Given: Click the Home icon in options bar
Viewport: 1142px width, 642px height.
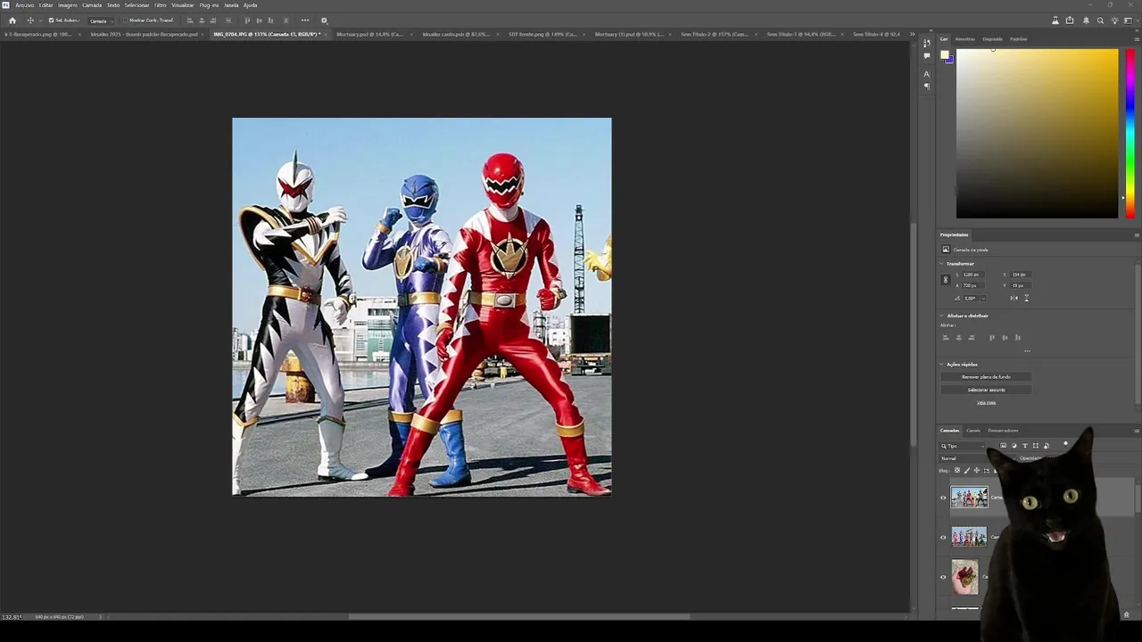Looking at the screenshot, I should tap(12, 21).
